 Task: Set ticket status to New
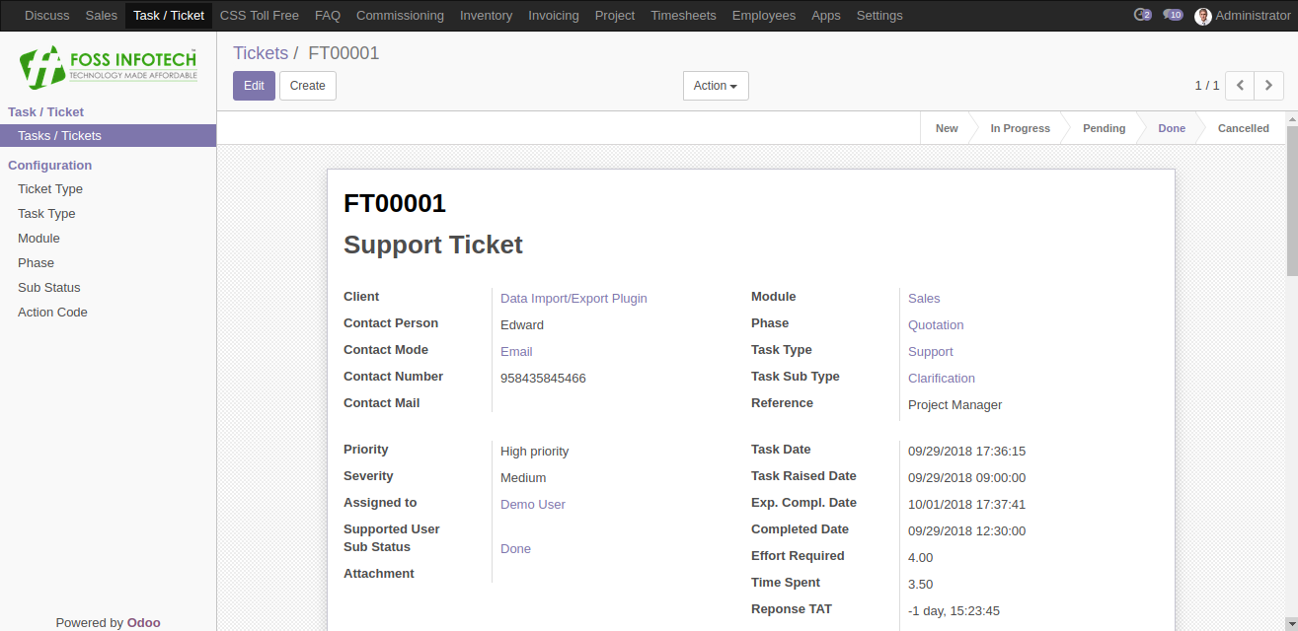coord(947,128)
